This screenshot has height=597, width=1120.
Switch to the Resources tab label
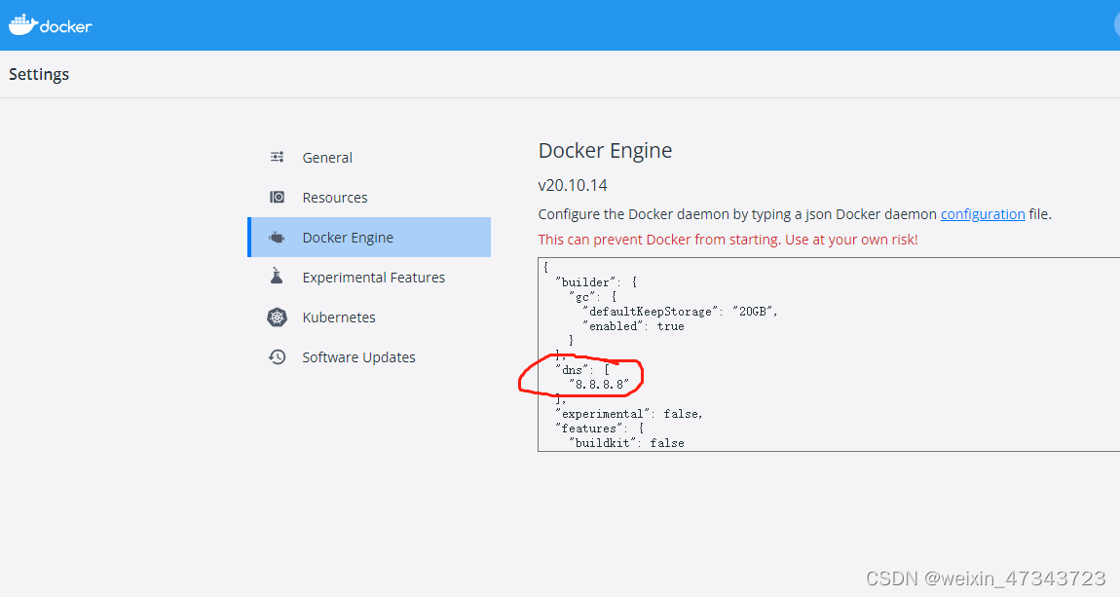[335, 198]
